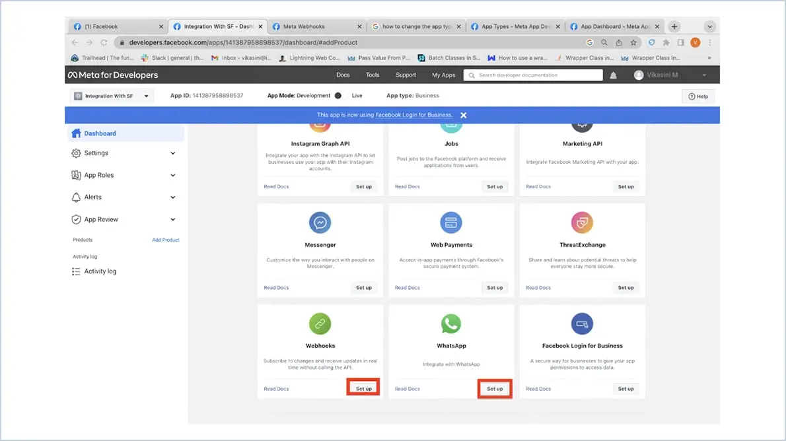The image size is (786, 441).
Task: Click browser back arrow
Action: tap(75, 43)
